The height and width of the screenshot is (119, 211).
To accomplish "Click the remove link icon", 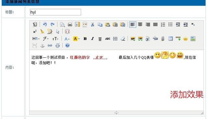I will [57, 45].
